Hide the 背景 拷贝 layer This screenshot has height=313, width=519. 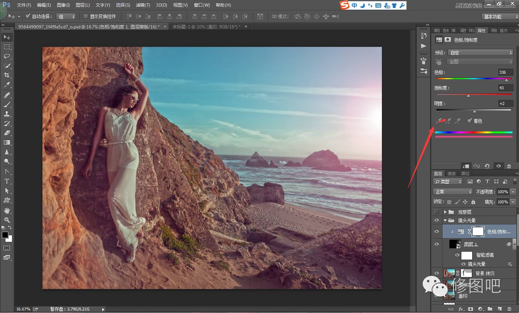[436, 273]
